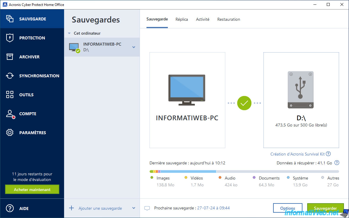Collapse the Cet ordinateur group
The height and width of the screenshot is (218, 349).
(x=69, y=33)
